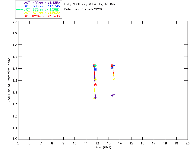Click the red square marker near 1.46
The height and width of the screenshot is (155, 193).
[95, 85]
